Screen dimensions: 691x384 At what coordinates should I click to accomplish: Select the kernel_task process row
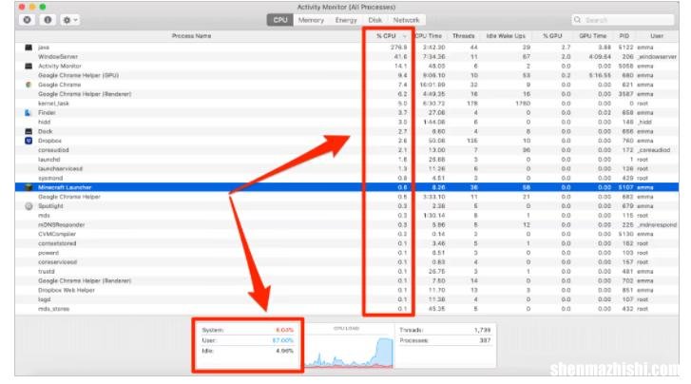click(x=347, y=104)
